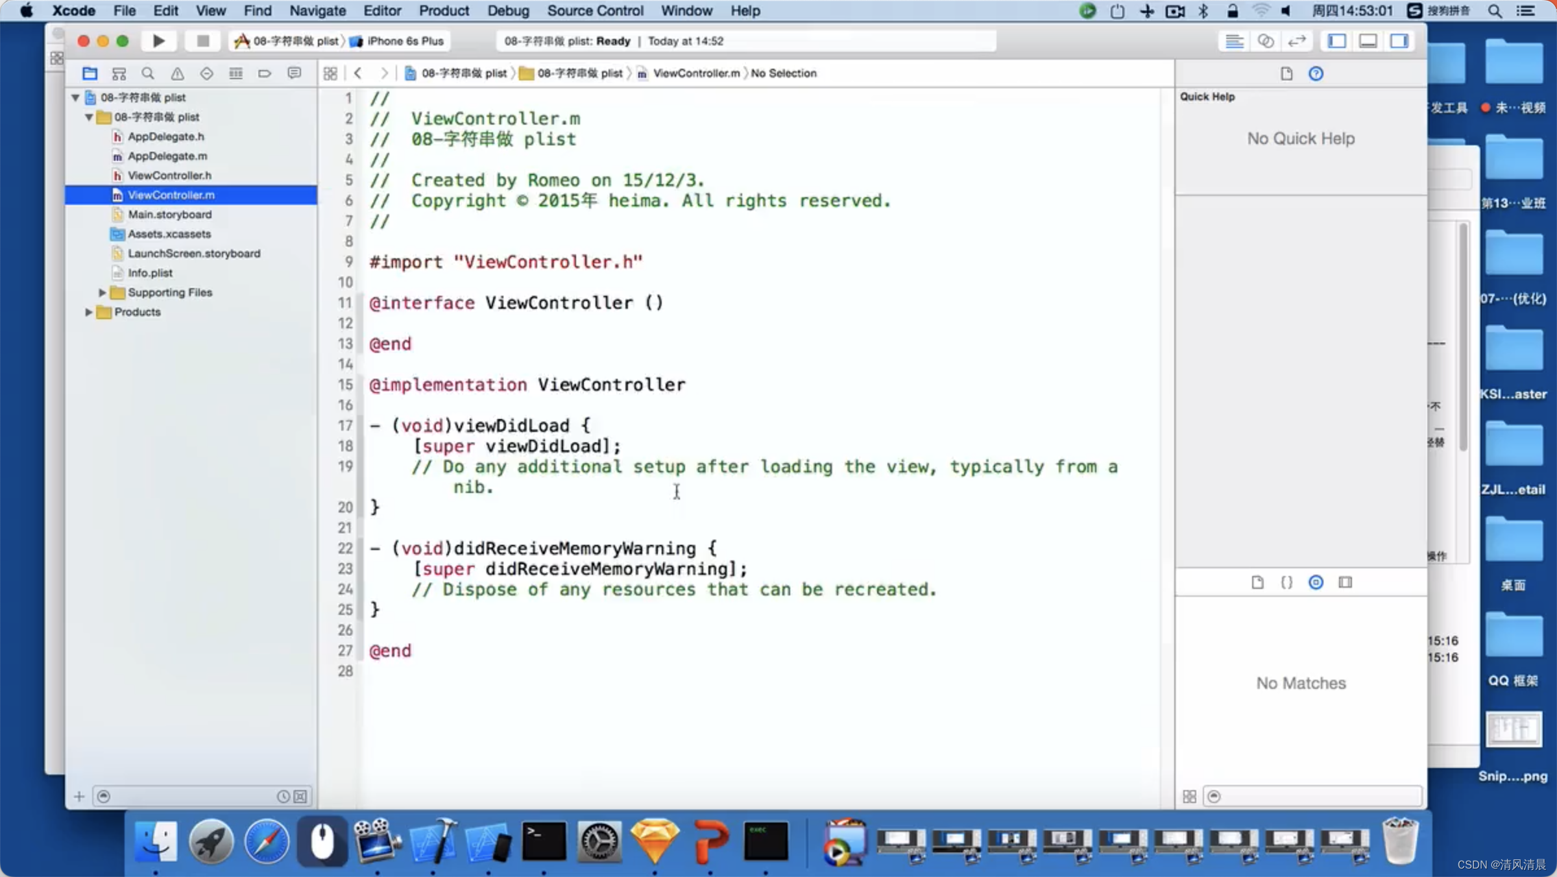
Task: Click the Run button to build project
Action: tap(157, 41)
